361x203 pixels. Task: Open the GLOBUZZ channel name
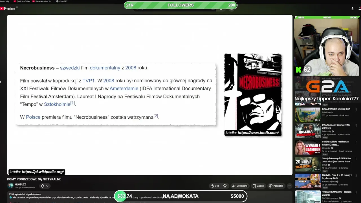21,185
